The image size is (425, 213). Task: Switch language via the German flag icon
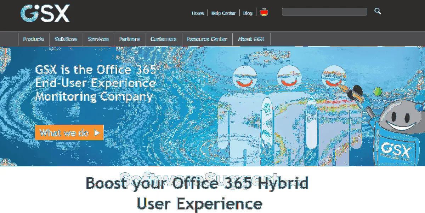(x=264, y=12)
